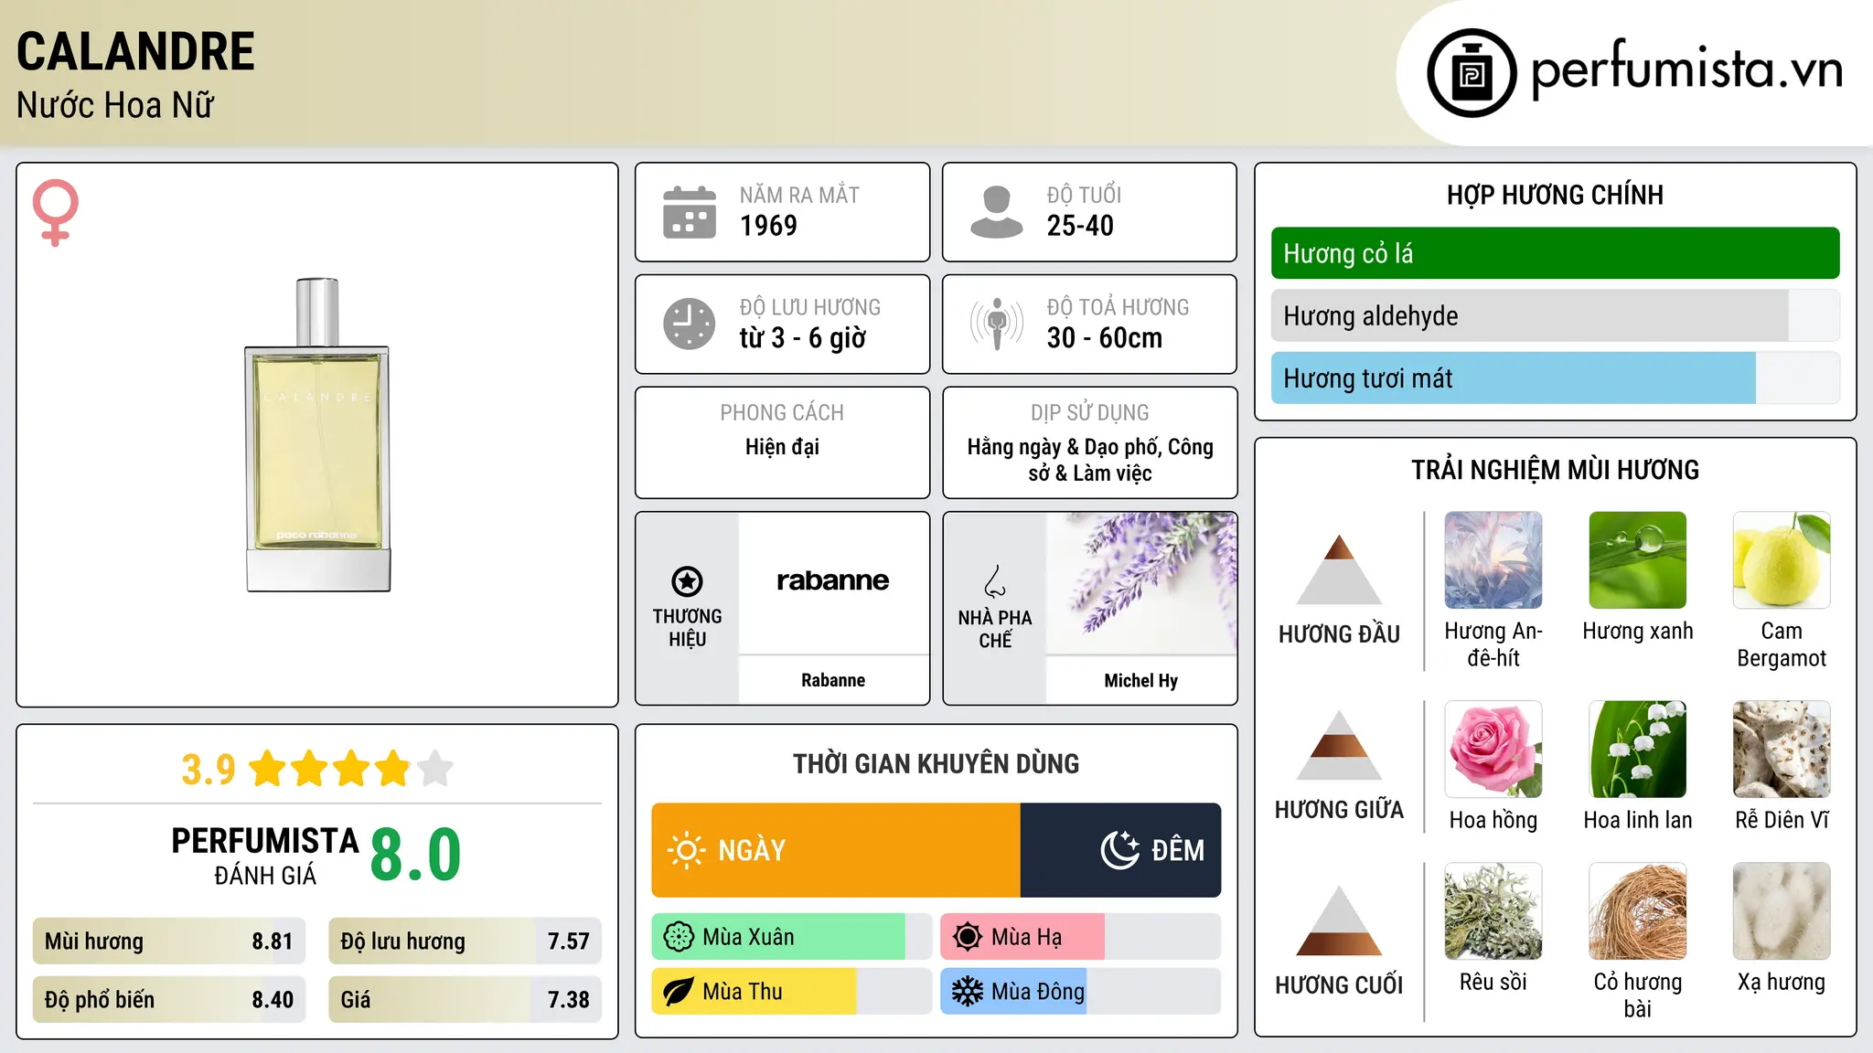This screenshot has width=1873, height=1053.
Task: Open the Hương xanh note image
Action: [1638, 560]
